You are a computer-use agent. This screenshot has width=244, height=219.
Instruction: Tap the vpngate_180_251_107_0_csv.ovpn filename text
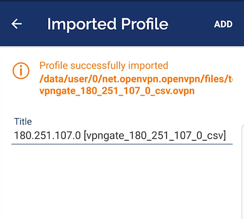coord(117,91)
